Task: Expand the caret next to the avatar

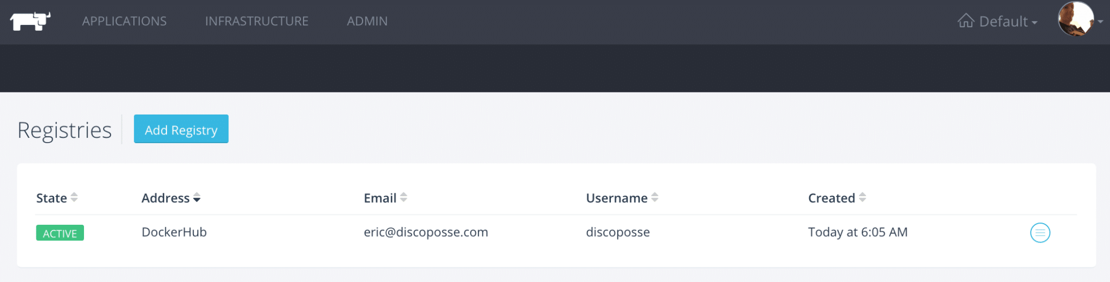Action: click(1100, 22)
